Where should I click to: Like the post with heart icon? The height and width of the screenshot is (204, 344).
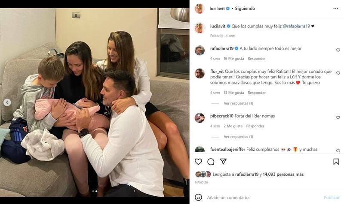(198, 162)
